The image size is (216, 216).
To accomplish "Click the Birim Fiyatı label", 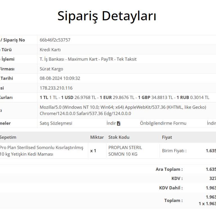I will coord(174,151).
